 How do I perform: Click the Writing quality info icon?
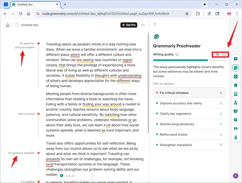click(177, 55)
